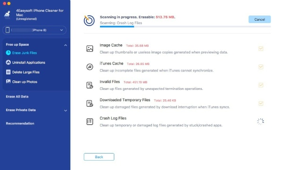Click the yellow minimize window button
283x170 pixels.
9,3
